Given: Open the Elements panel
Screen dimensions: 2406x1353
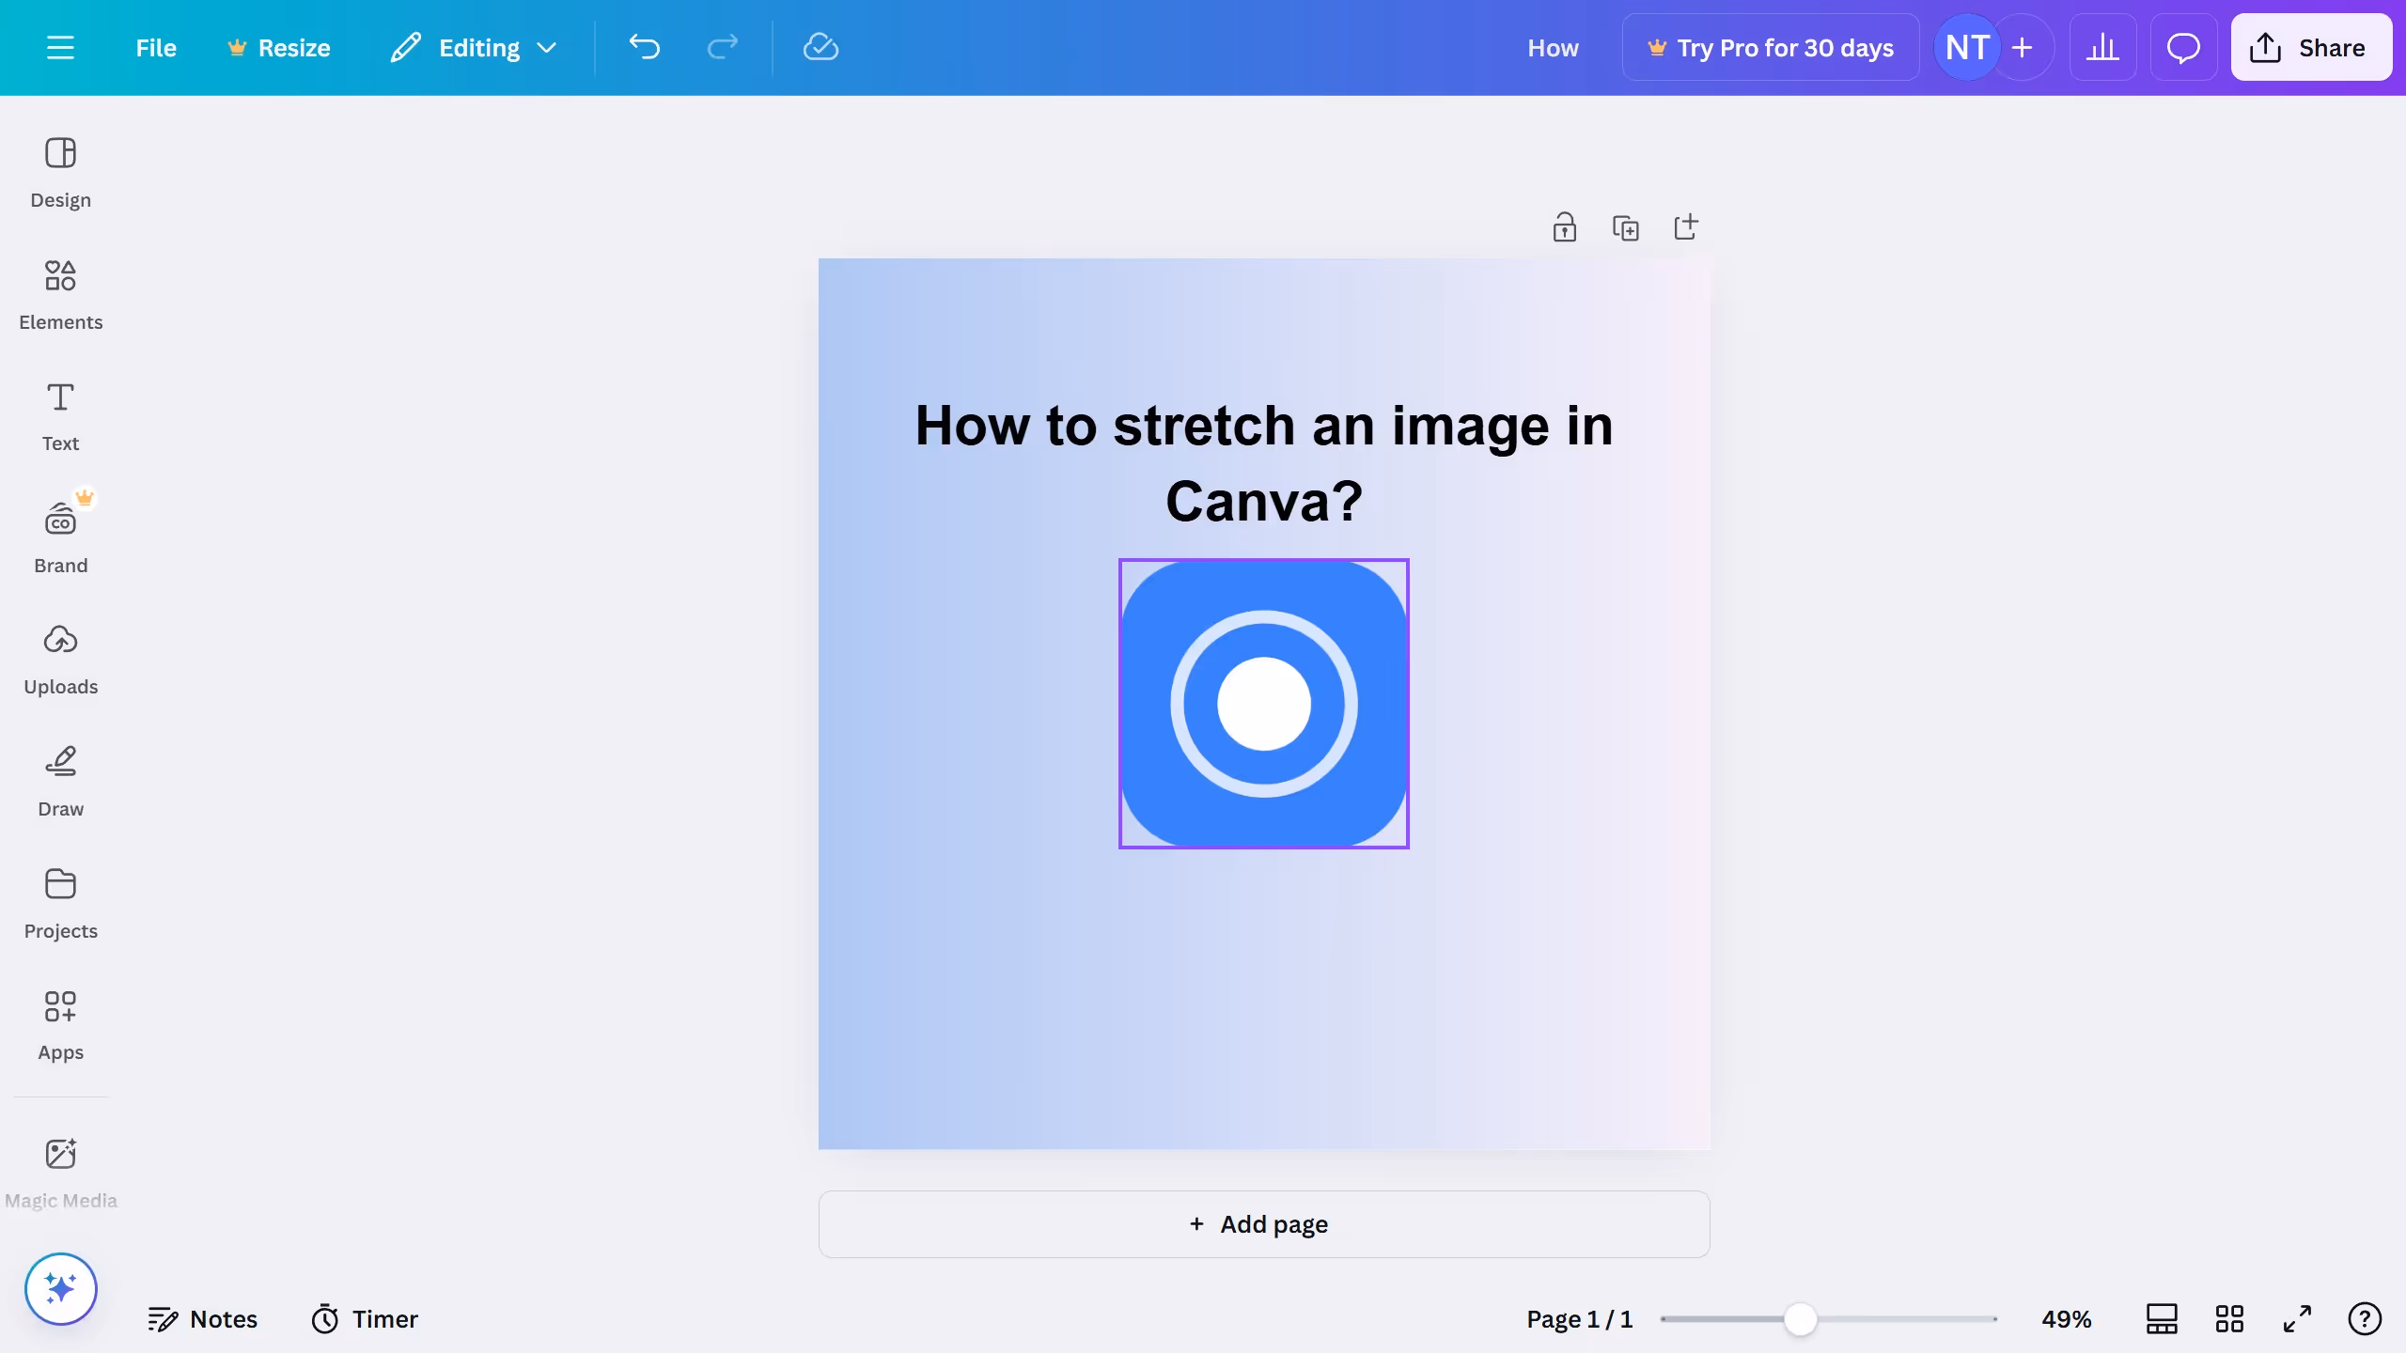Looking at the screenshot, I should click(x=60, y=293).
